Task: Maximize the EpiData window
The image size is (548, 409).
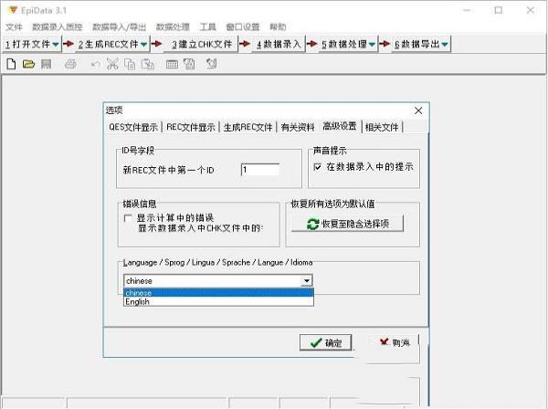Action: tap(499, 10)
